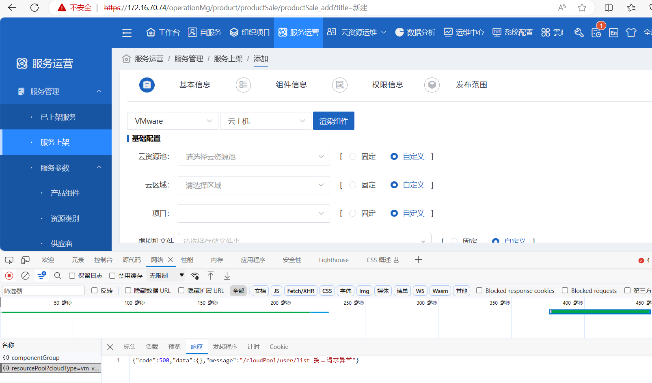Check 隐藏数据 URL checkbox
Screen dimensions: 652x383
128,290
